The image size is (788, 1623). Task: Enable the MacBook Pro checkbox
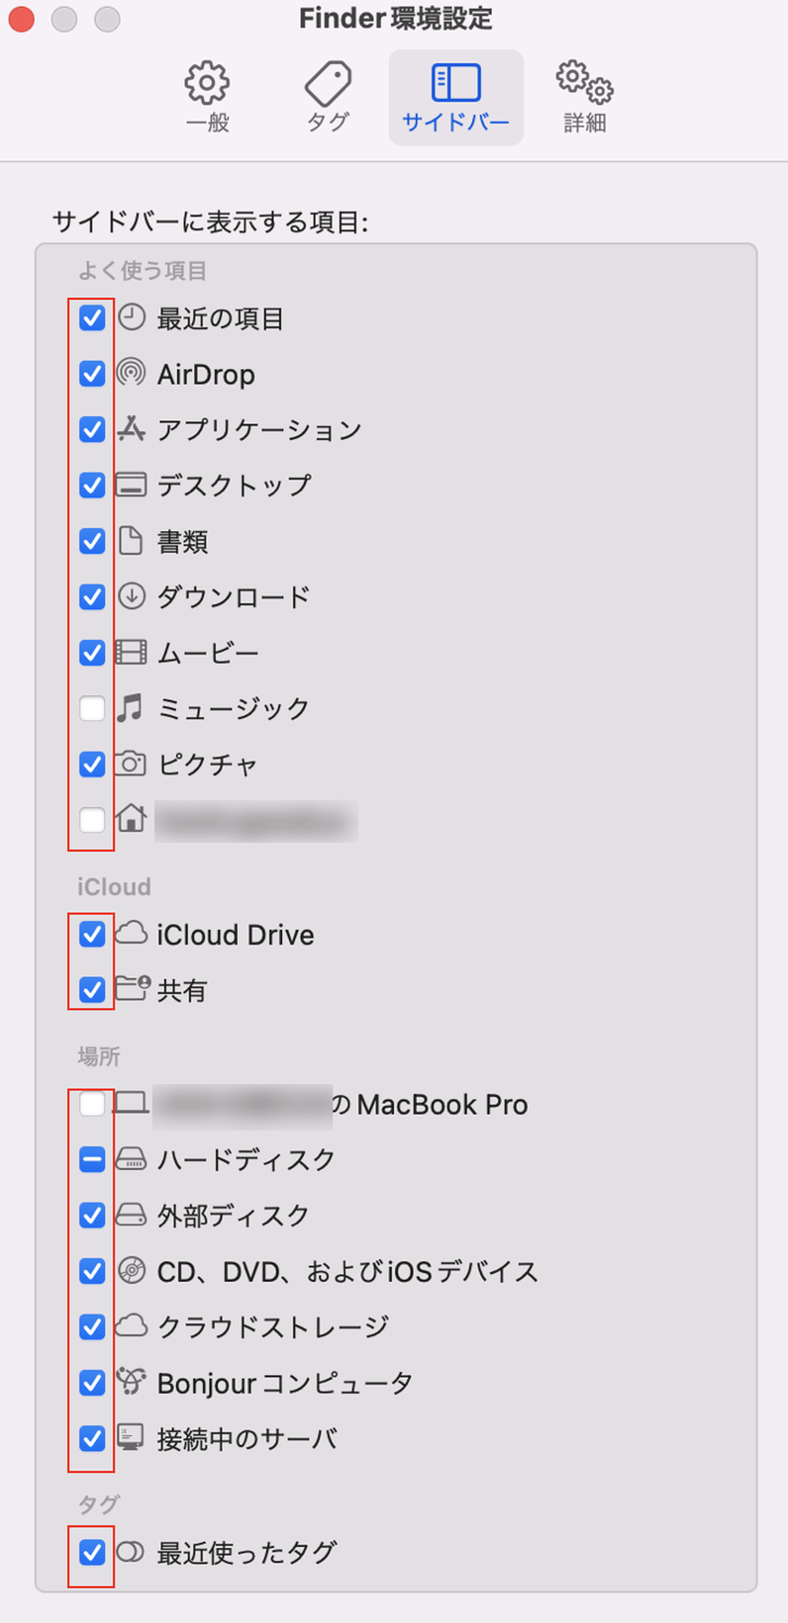tap(92, 1104)
